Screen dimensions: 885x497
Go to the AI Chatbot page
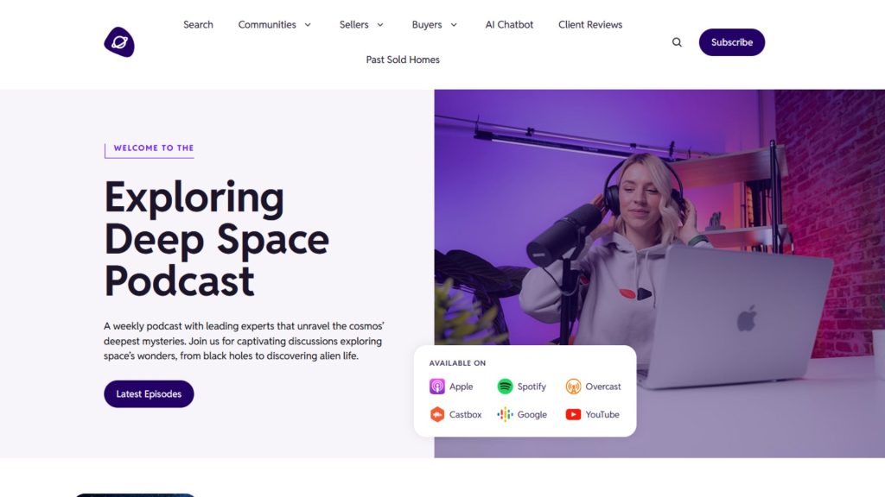(509, 24)
